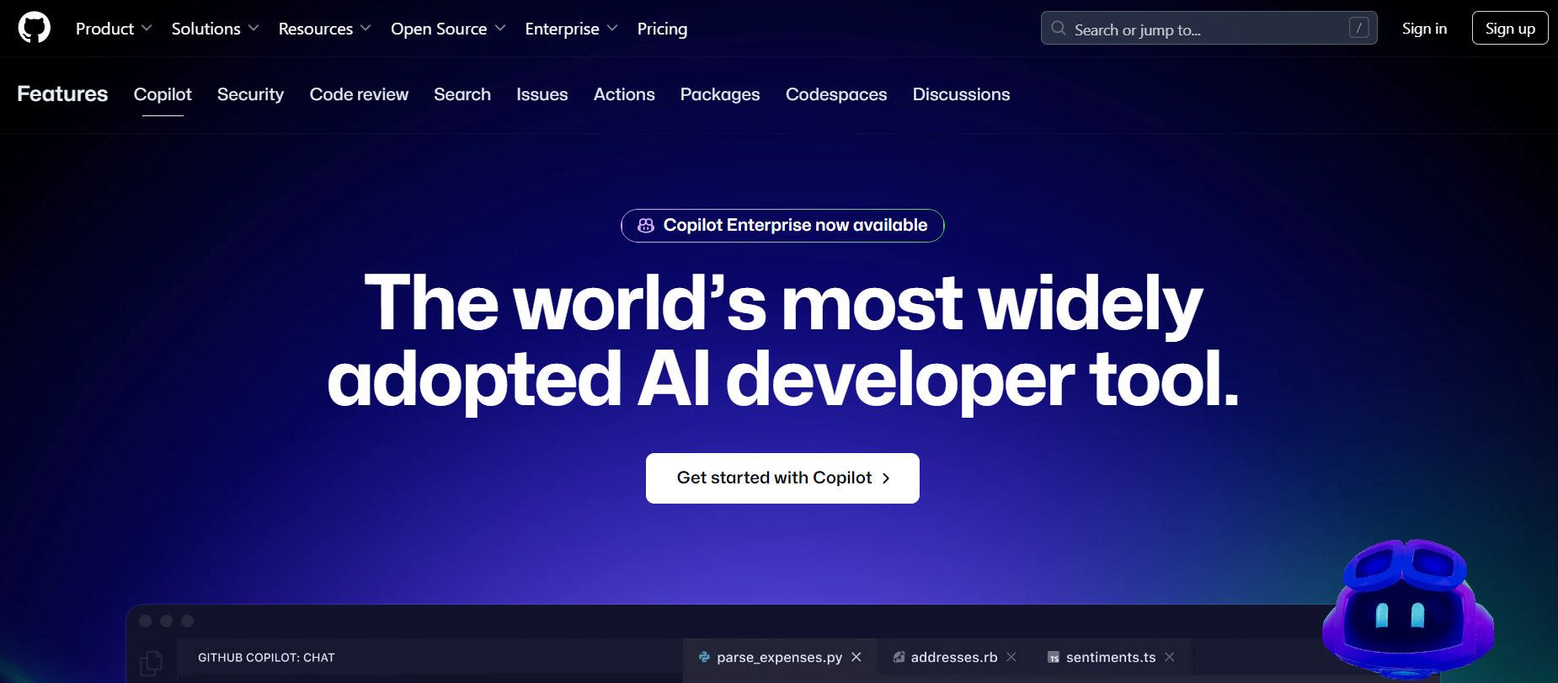Click the Sign up button
The width and height of the screenshot is (1558, 683).
pos(1510,28)
